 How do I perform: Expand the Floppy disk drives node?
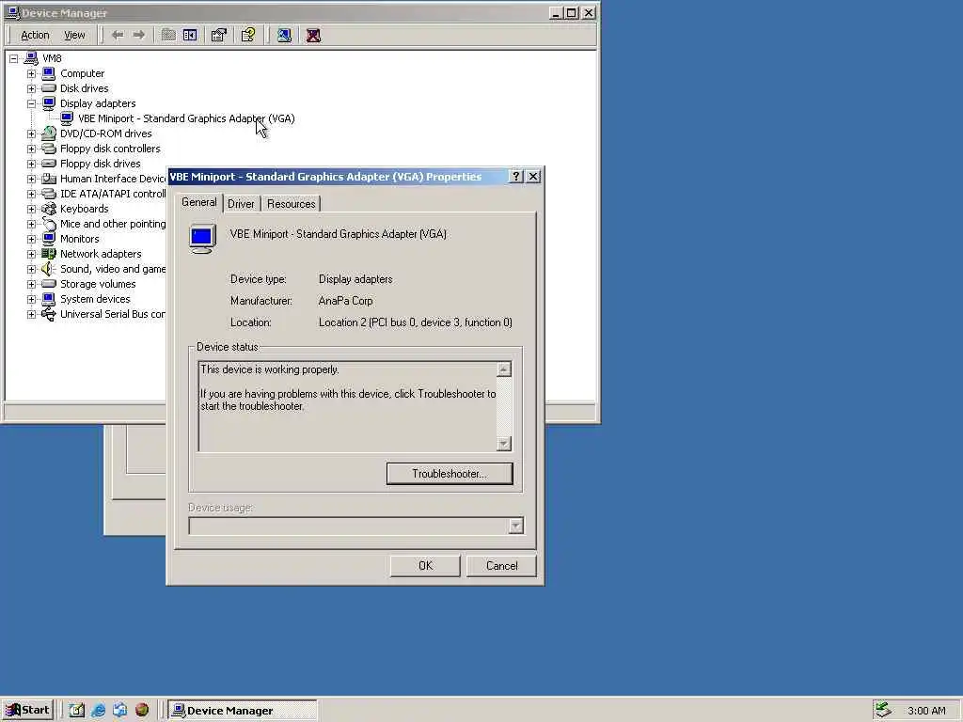coord(31,164)
